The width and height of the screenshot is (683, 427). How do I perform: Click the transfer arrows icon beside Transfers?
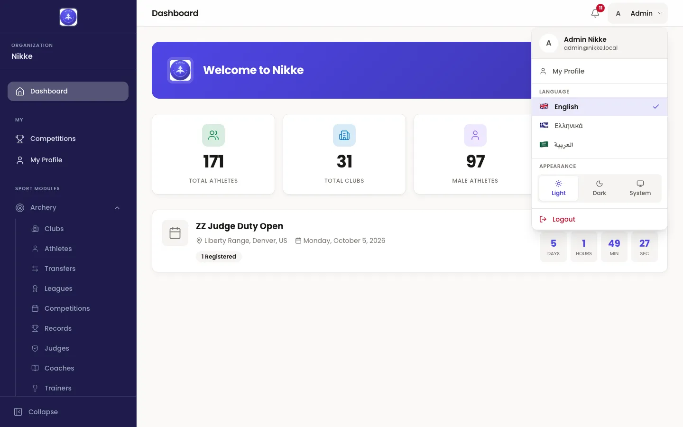point(35,269)
